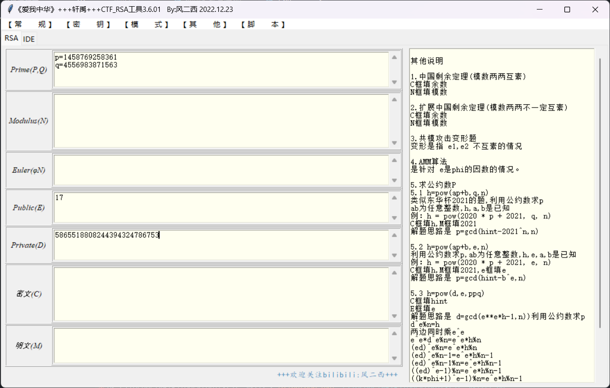Click the p=1458769258361 line
610x388 pixels.
tap(86, 57)
